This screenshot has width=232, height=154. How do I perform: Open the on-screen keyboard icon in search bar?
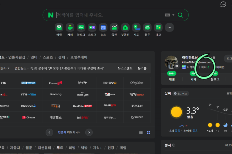(167, 15)
